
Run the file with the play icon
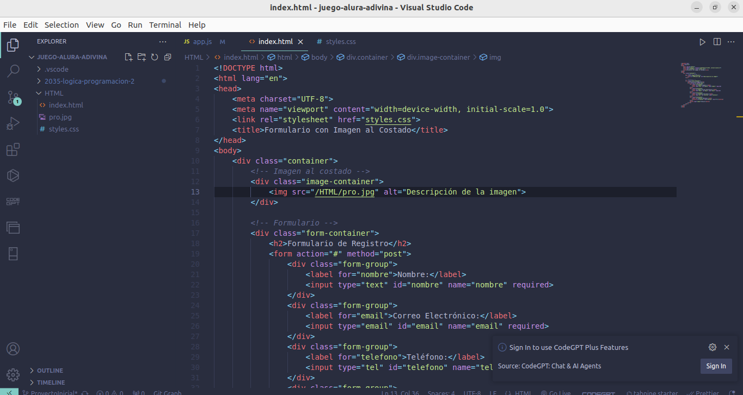pos(702,42)
